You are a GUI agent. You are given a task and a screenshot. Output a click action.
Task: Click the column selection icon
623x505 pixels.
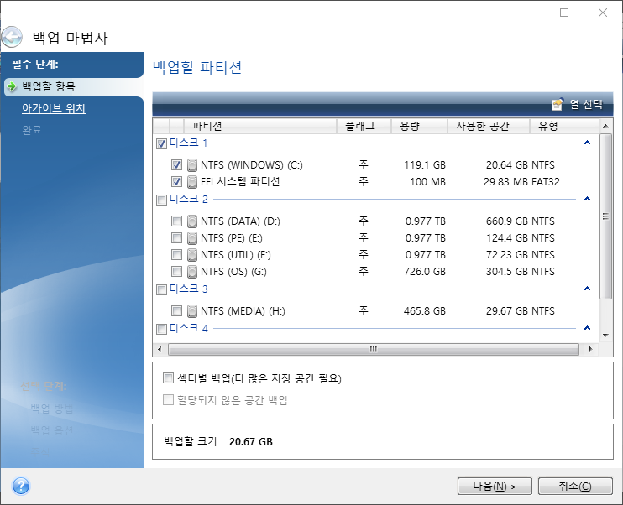pyautogui.click(x=557, y=104)
